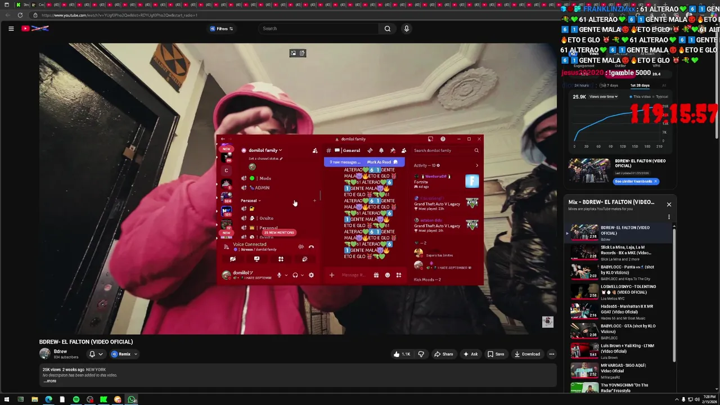Click the YouTube search magnifier button
Screen dimensions: 720x405
pyautogui.click(x=388, y=29)
